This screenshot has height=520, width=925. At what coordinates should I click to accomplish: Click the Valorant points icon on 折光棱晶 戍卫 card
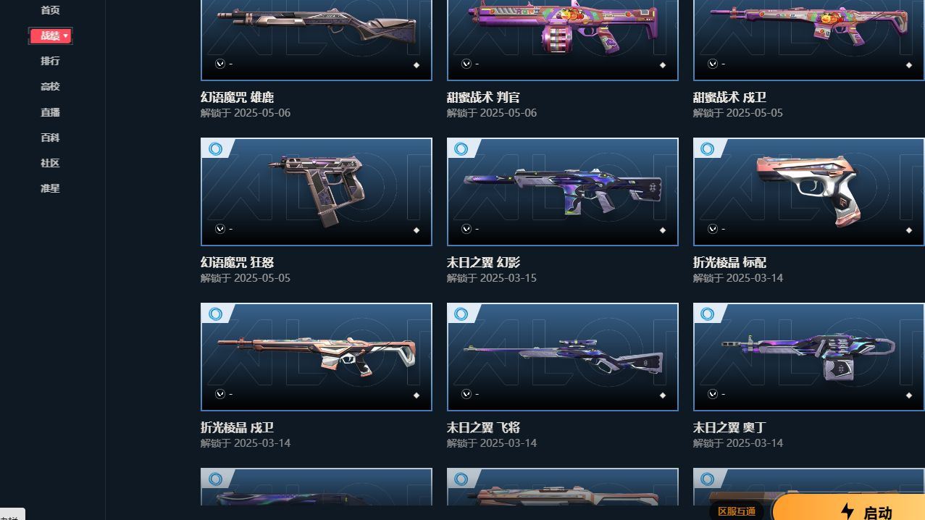click(x=220, y=394)
